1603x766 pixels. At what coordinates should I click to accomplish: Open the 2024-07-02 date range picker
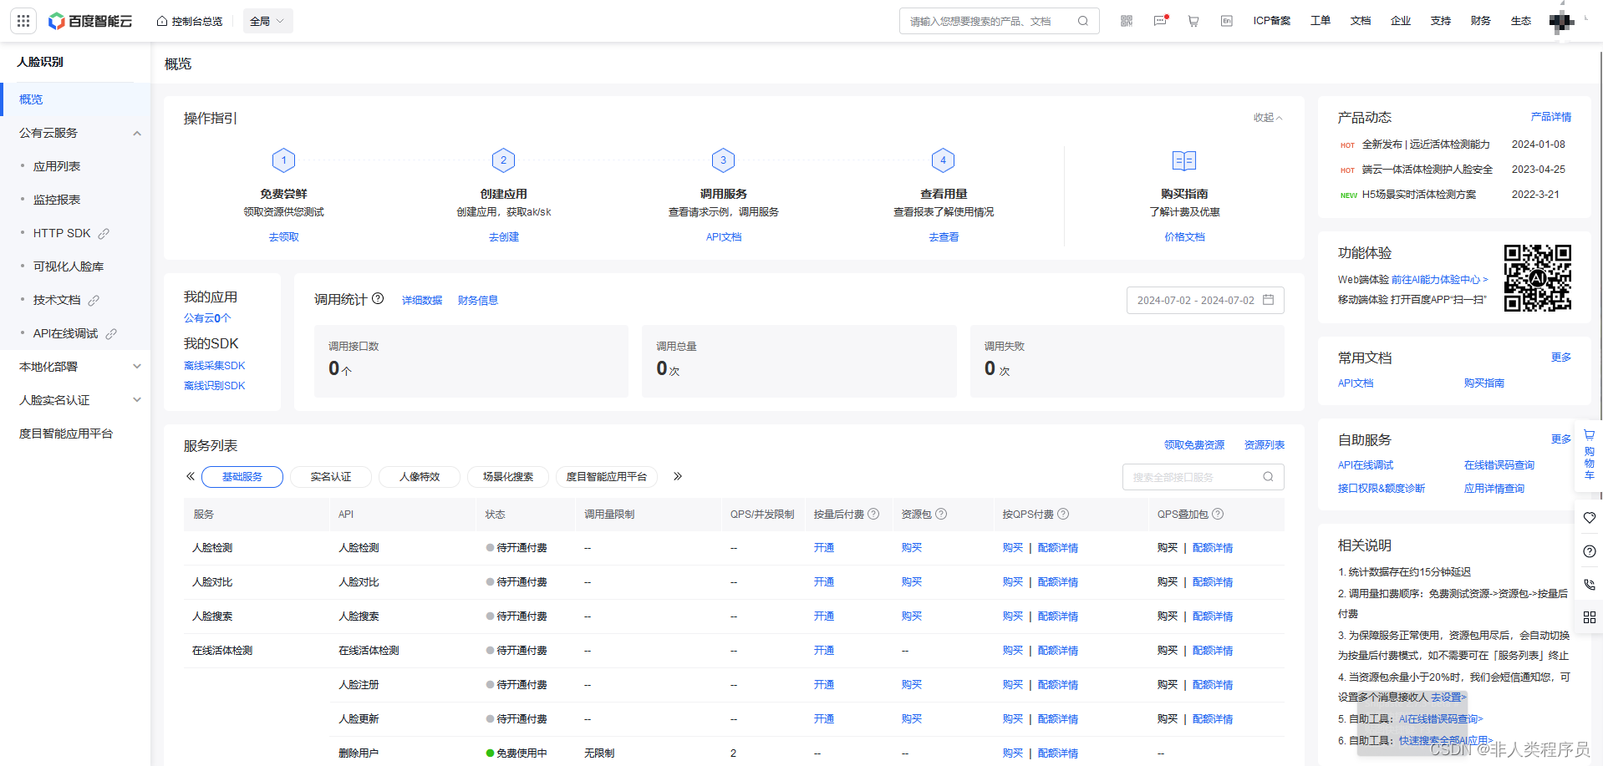pyautogui.click(x=1204, y=300)
